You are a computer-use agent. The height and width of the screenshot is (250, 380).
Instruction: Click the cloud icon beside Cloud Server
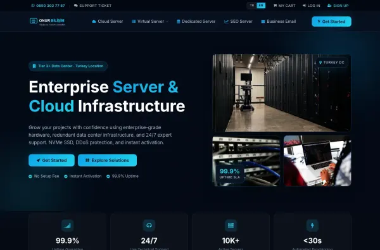94,22
